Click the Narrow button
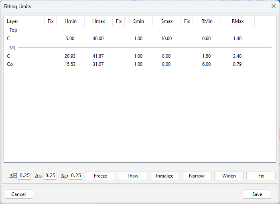 (197, 176)
